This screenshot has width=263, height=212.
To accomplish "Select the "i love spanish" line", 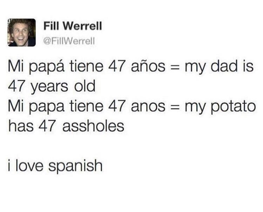I will (x=55, y=165).
